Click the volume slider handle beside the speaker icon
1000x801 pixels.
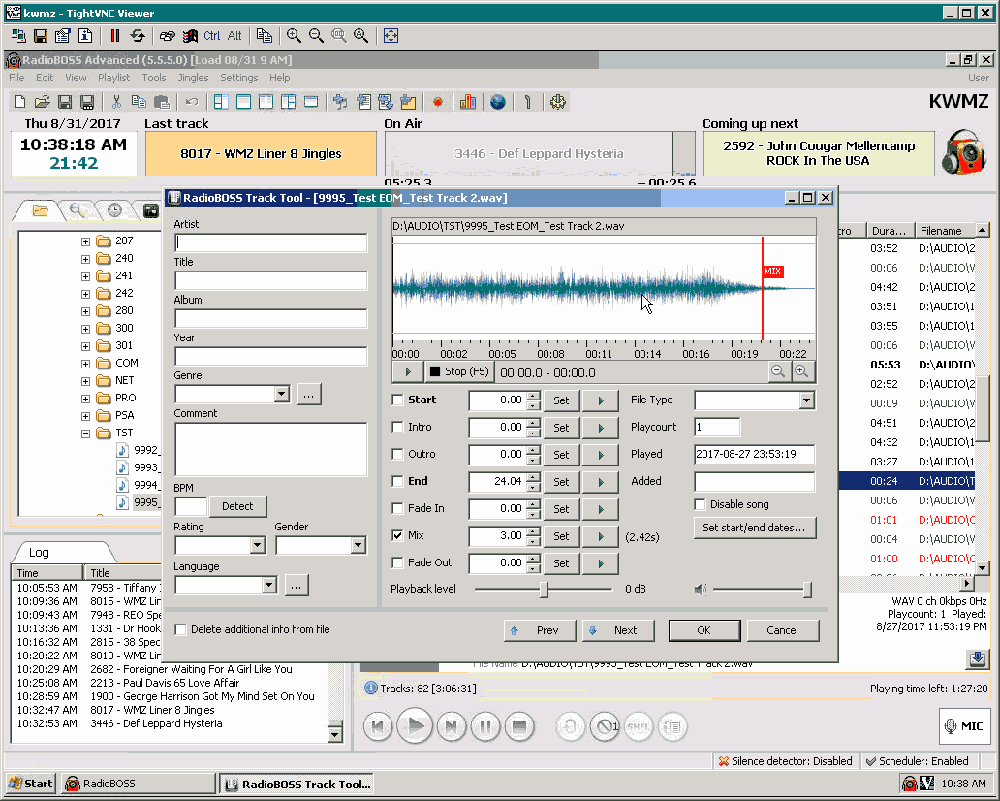point(807,589)
